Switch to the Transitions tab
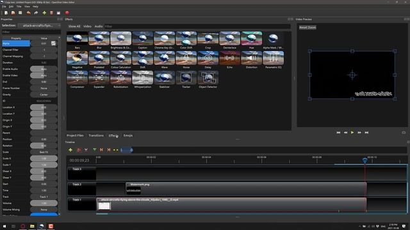 click(96, 135)
